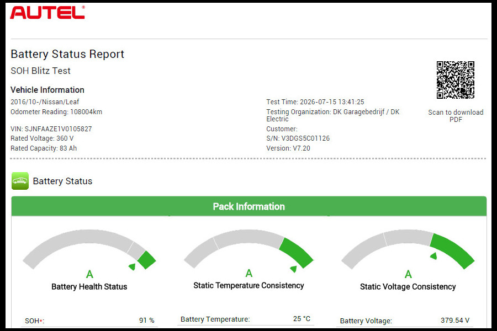The image size is (497, 331).
Task: Click the Testing Organization DK Garagebedrijf text
Action: [x=333, y=115]
